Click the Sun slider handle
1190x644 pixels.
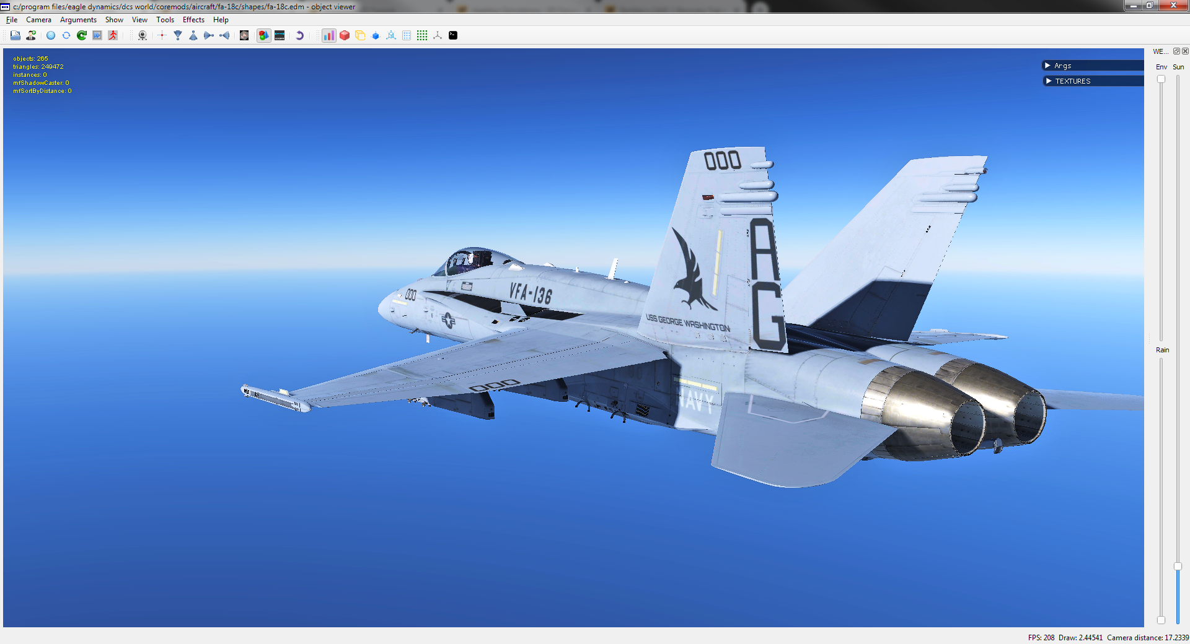[x=1178, y=567]
